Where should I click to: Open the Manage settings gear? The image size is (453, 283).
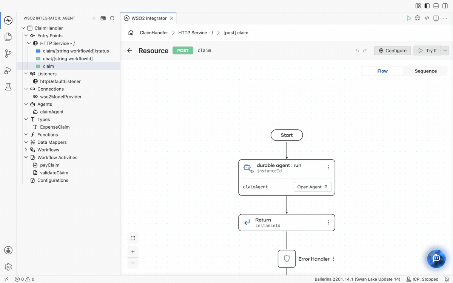coord(8,267)
